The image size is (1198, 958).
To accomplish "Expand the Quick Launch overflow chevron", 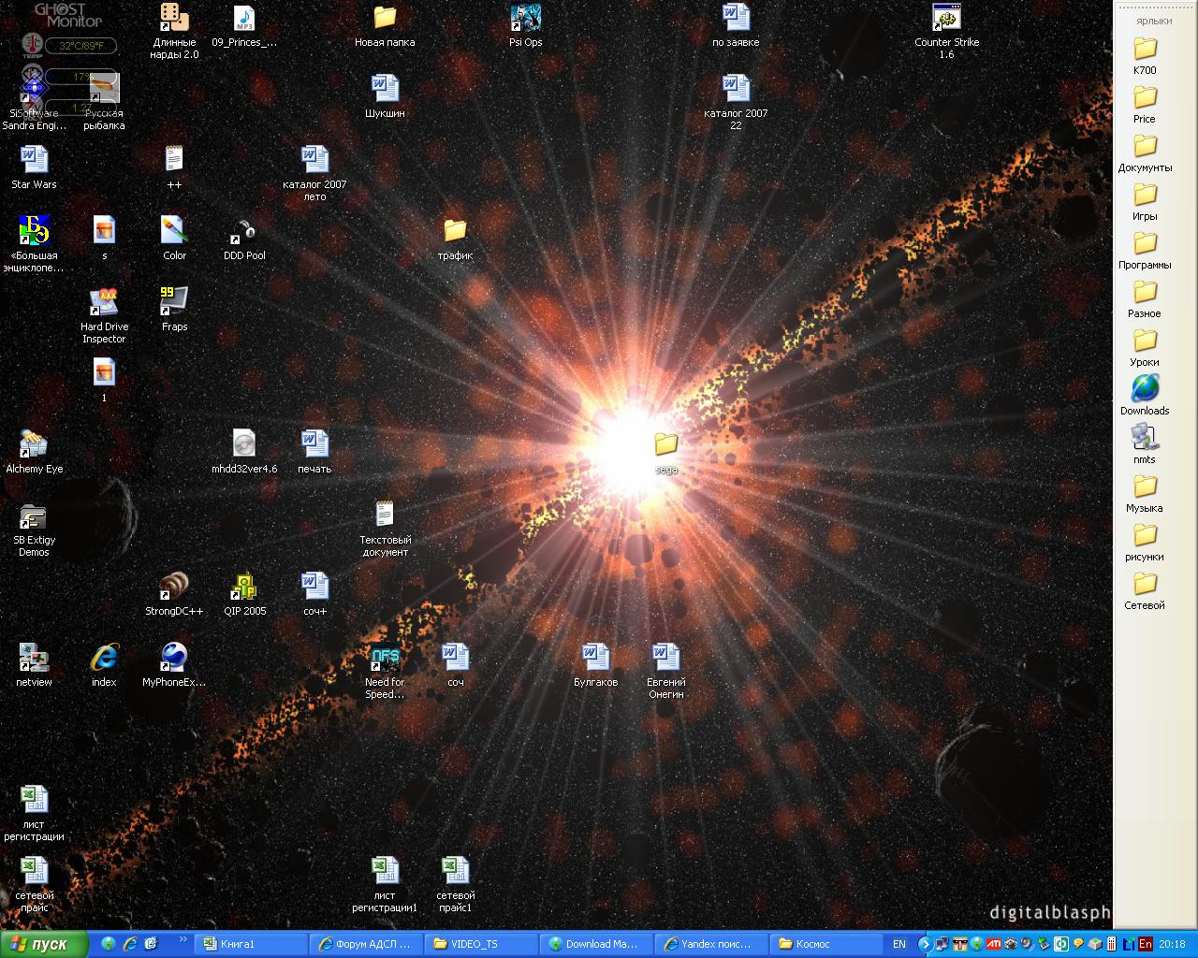I will [x=183, y=939].
